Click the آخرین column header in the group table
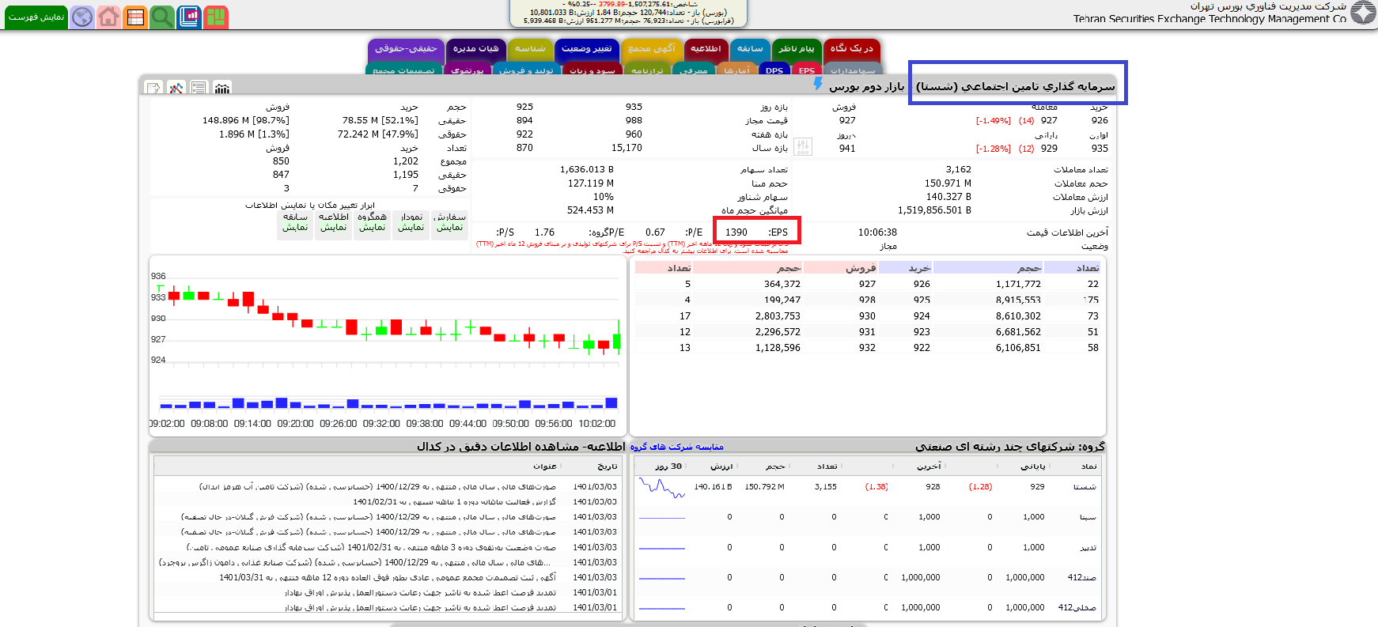 (x=929, y=466)
